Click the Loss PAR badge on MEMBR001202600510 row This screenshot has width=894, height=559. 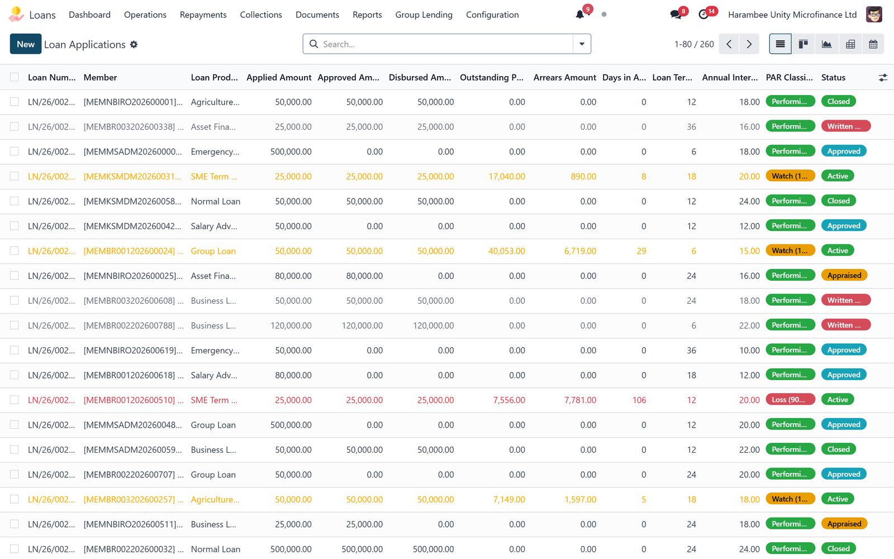point(790,400)
